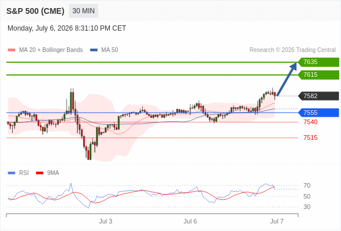Image resolution: width=341 pixels, height=231 pixels.
Task: Toggle the 9MA red legend marker
Action: 39,173
